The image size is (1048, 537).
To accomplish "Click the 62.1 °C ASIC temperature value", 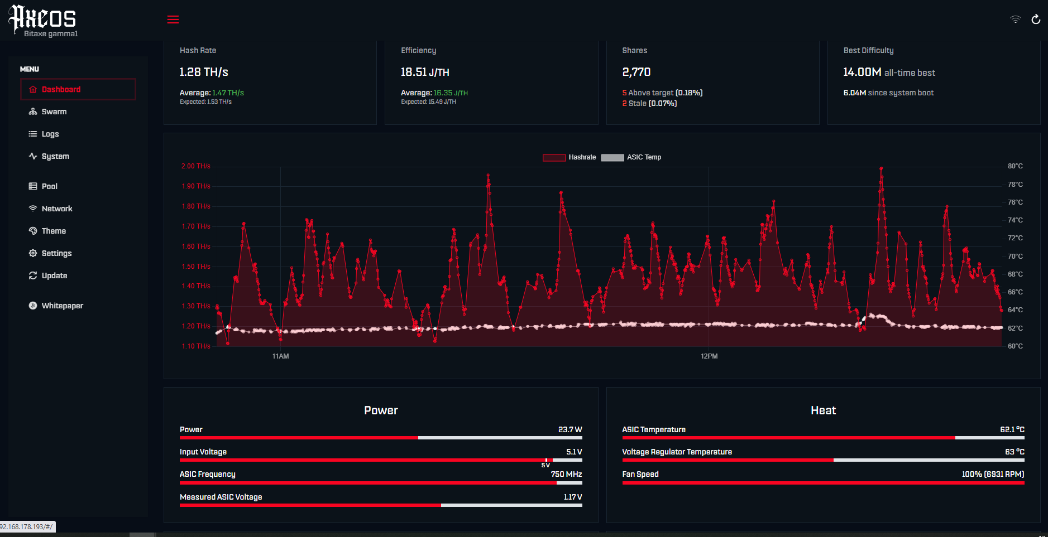I will [x=1012, y=429].
